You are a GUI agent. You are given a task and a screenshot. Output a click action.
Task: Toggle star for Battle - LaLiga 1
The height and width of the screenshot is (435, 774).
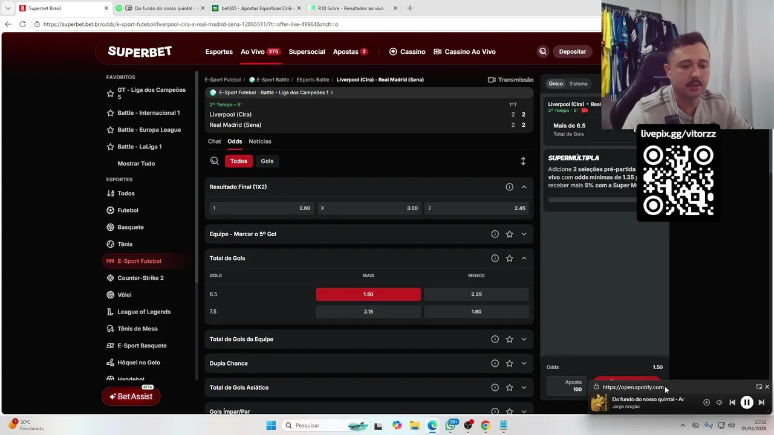click(110, 147)
